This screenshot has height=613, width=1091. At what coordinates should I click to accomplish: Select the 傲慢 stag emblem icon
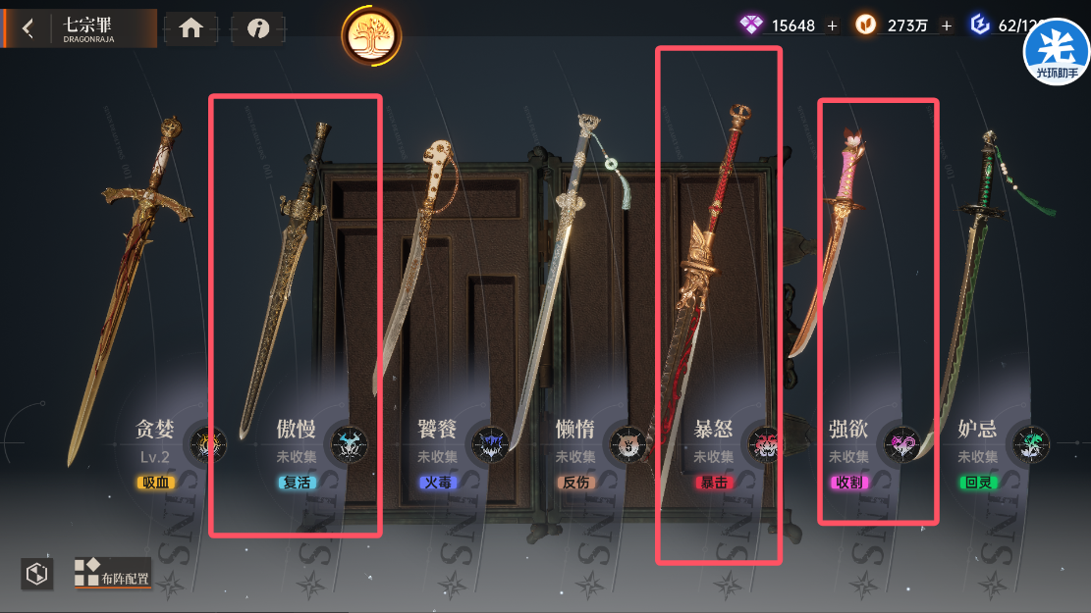[349, 444]
